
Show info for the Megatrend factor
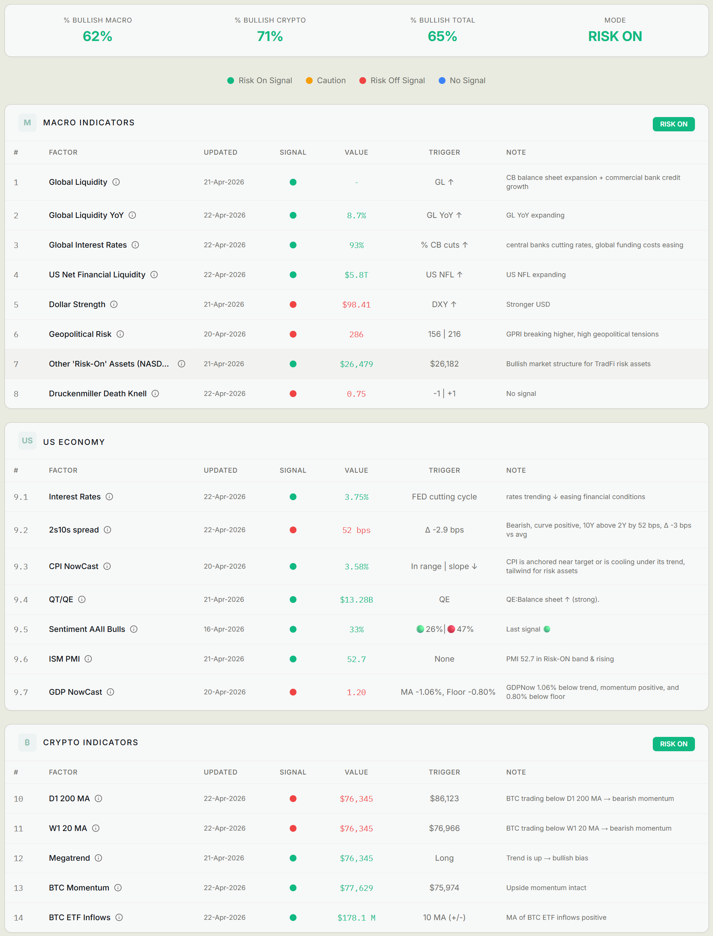pos(99,858)
